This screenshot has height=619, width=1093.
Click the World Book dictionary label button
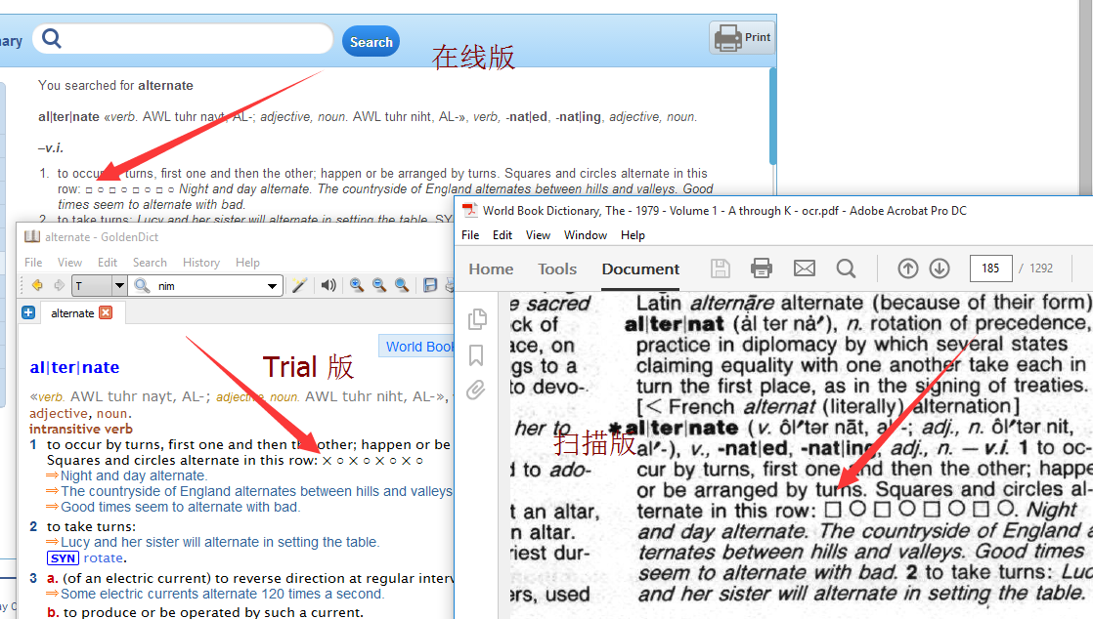pos(416,347)
